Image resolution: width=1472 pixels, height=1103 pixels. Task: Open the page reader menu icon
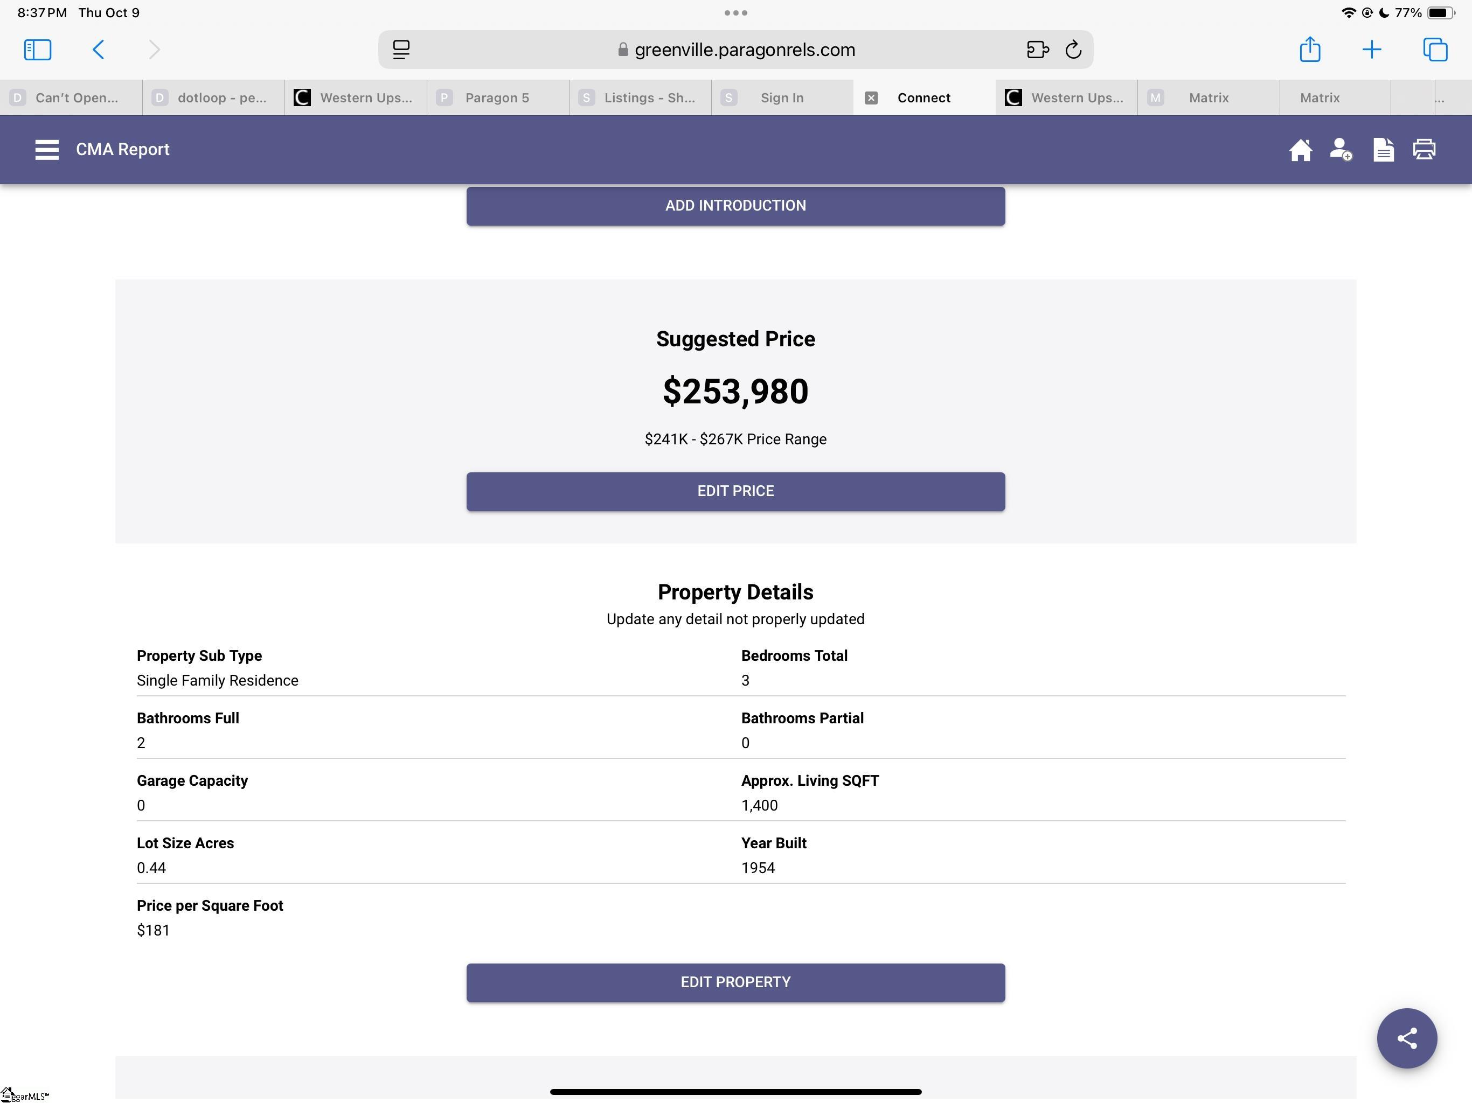tap(401, 50)
